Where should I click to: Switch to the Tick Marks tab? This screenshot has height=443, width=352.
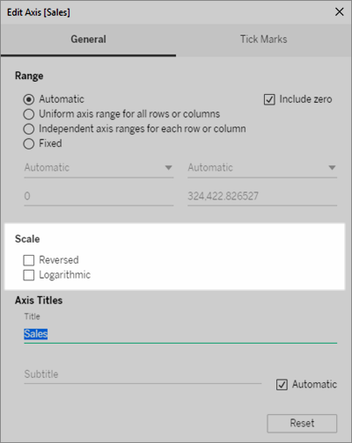point(264,40)
